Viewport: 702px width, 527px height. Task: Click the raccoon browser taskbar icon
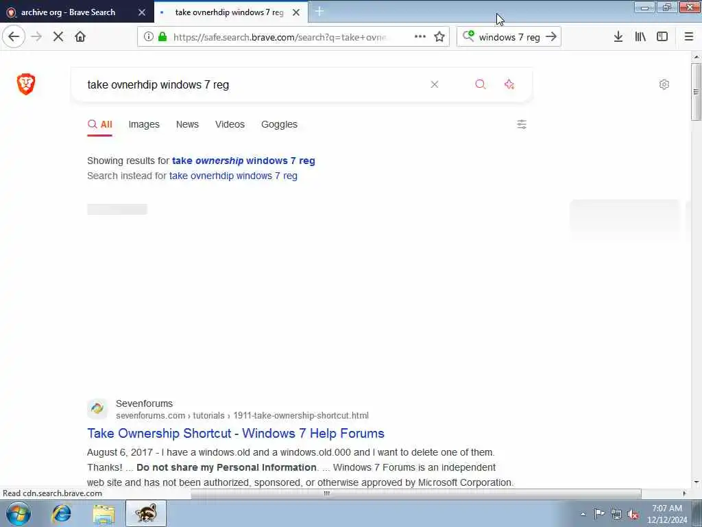pyautogui.click(x=146, y=513)
